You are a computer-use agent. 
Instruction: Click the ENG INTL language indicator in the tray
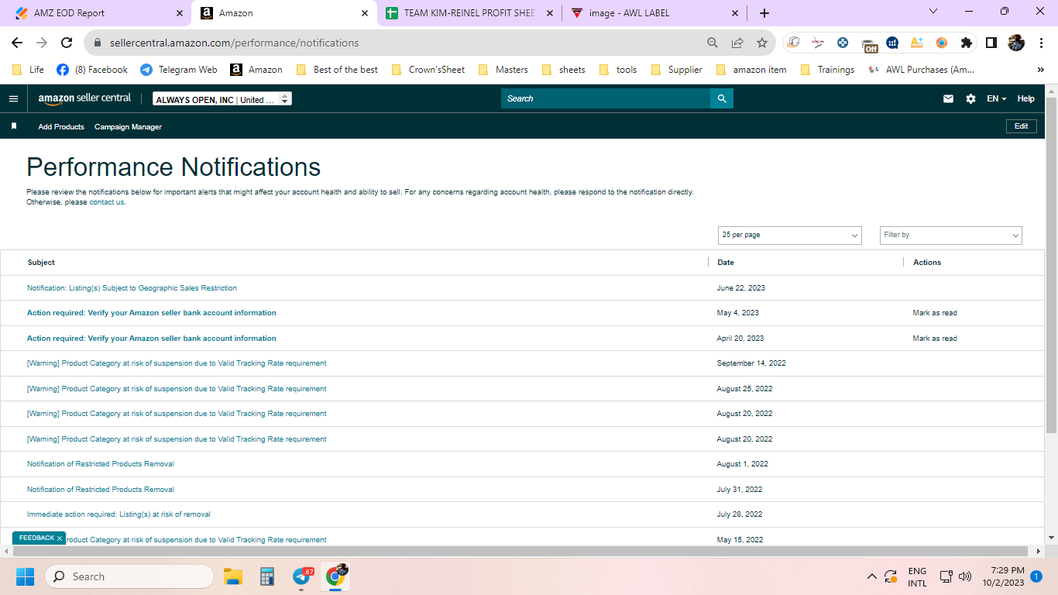(x=917, y=576)
